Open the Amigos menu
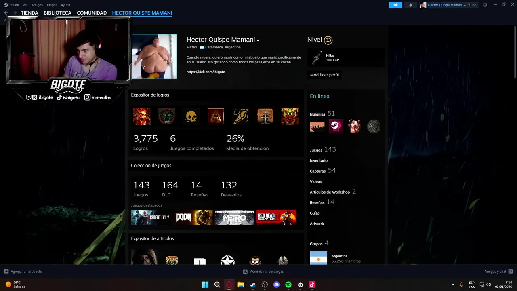The height and width of the screenshot is (291, 517). (37, 5)
